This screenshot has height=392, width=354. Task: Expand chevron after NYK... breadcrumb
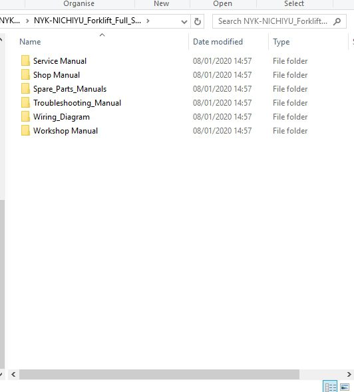pyautogui.click(x=27, y=21)
